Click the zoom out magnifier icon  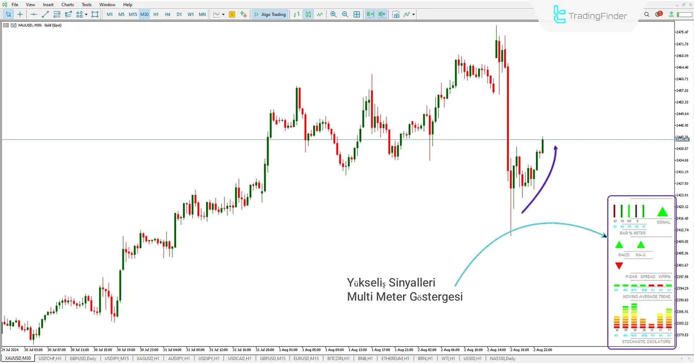click(345, 14)
